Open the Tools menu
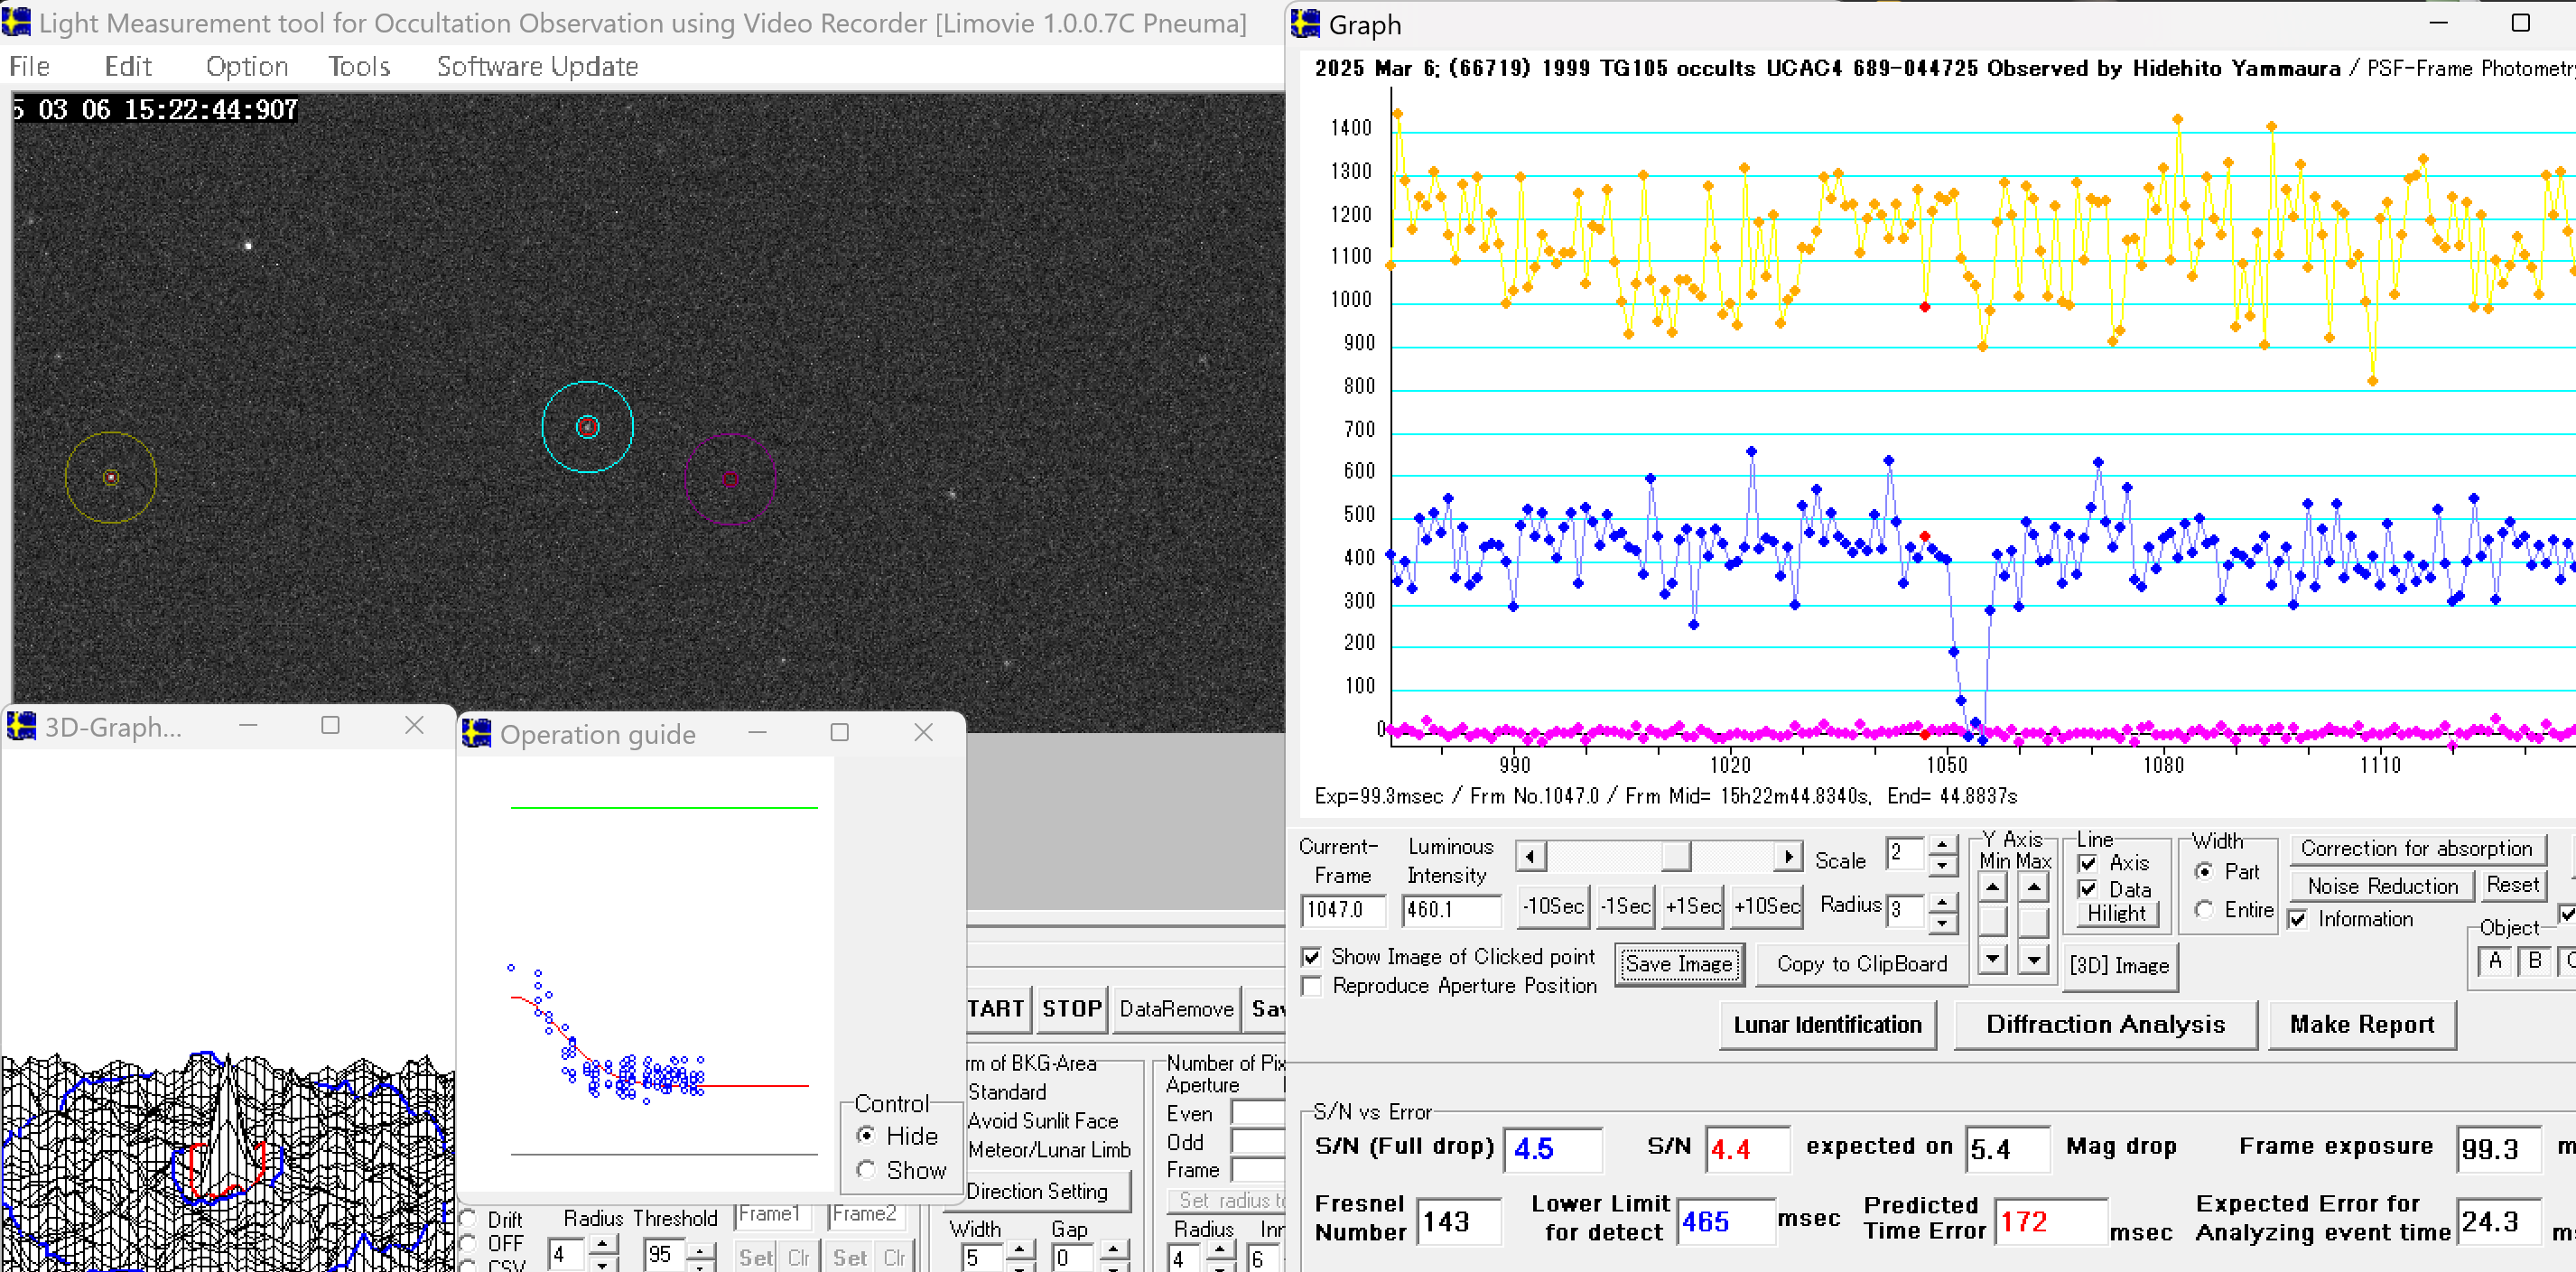This screenshot has width=2576, height=1272. click(x=359, y=66)
